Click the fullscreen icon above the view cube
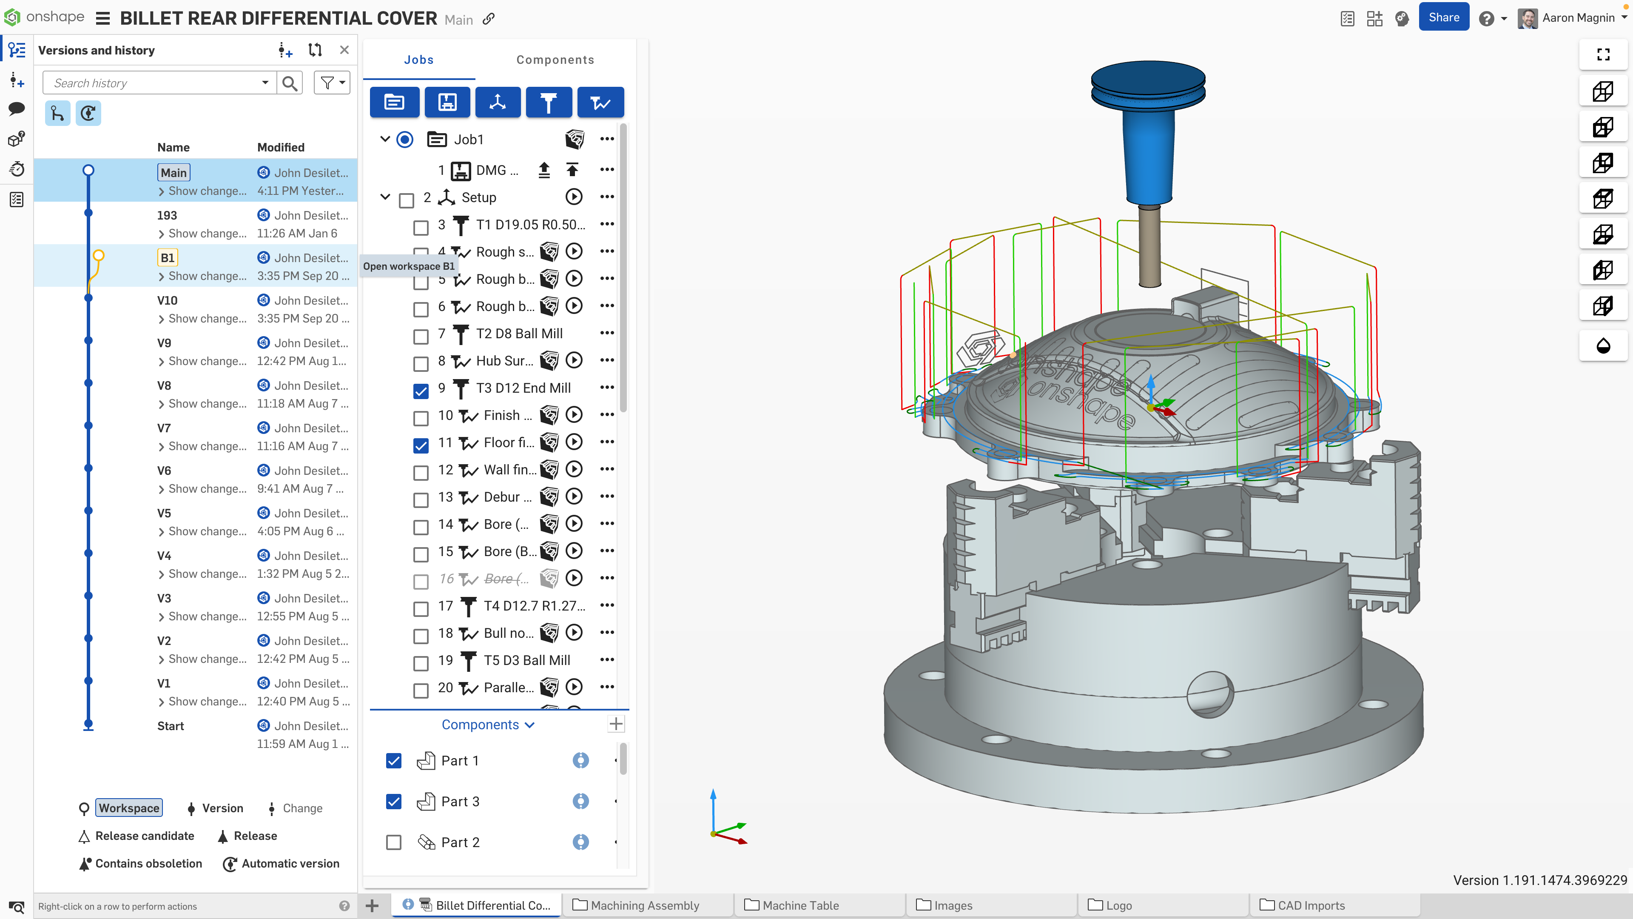 click(x=1604, y=54)
